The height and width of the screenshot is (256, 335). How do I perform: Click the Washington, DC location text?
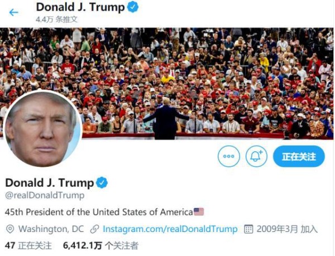coord(51,229)
